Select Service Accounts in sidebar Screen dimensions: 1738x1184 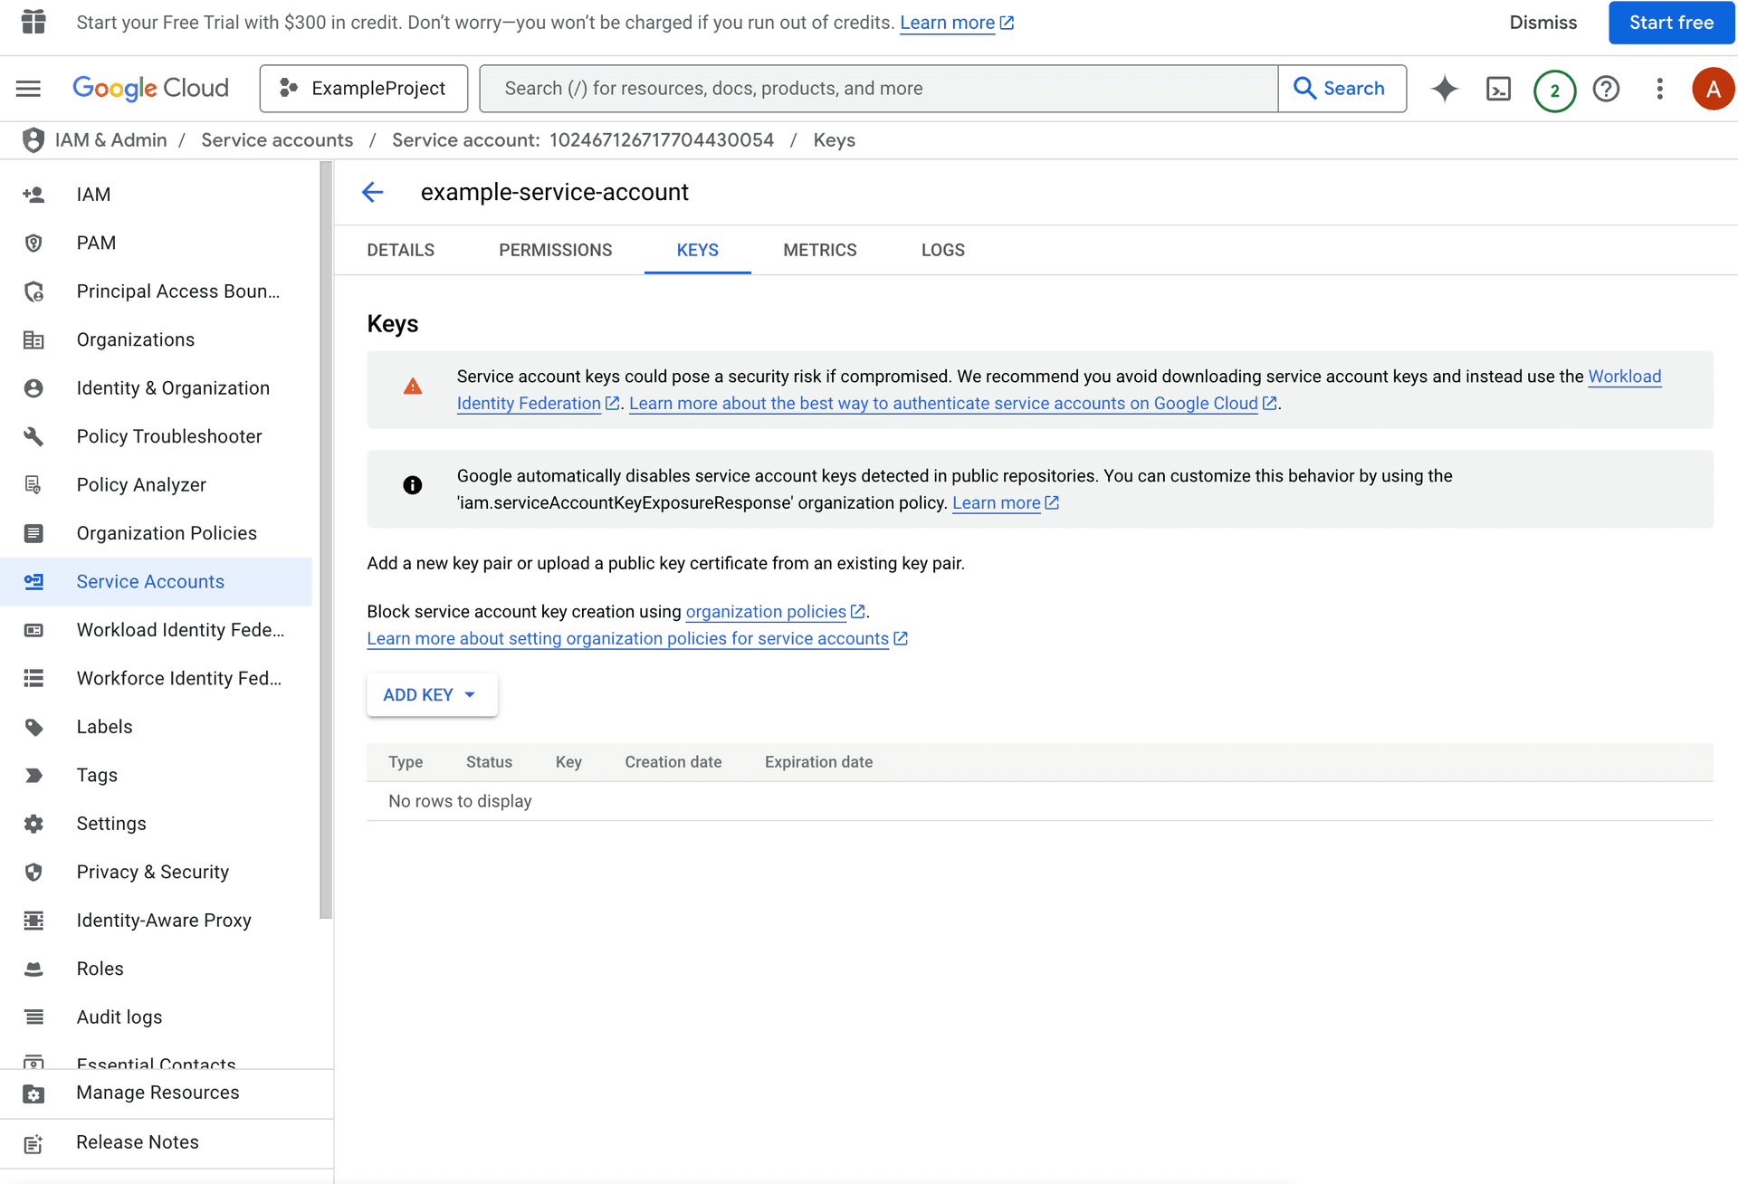[157, 582]
